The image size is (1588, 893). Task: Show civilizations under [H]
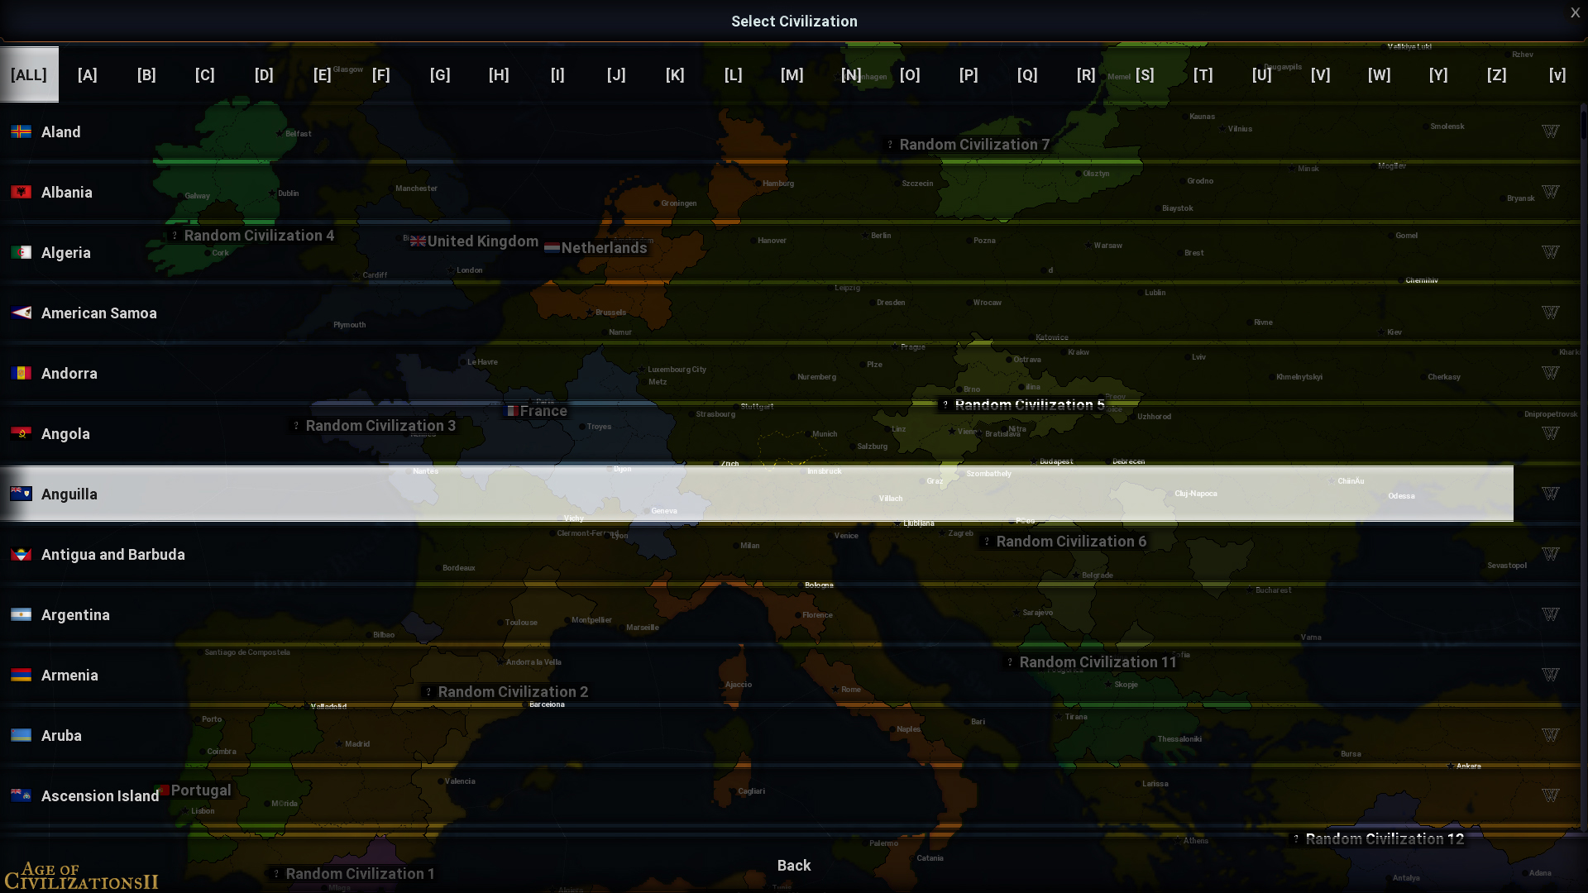coord(499,74)
